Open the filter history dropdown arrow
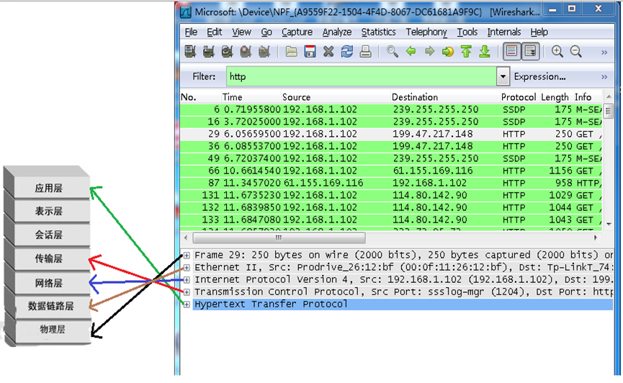Image resolution: width=623 pixels, height=383 pixels. click(503, 76)
